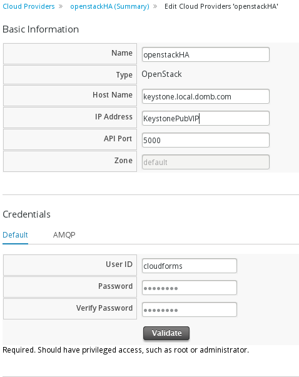
Task: Click the User ID field
Action: [190, 266]
